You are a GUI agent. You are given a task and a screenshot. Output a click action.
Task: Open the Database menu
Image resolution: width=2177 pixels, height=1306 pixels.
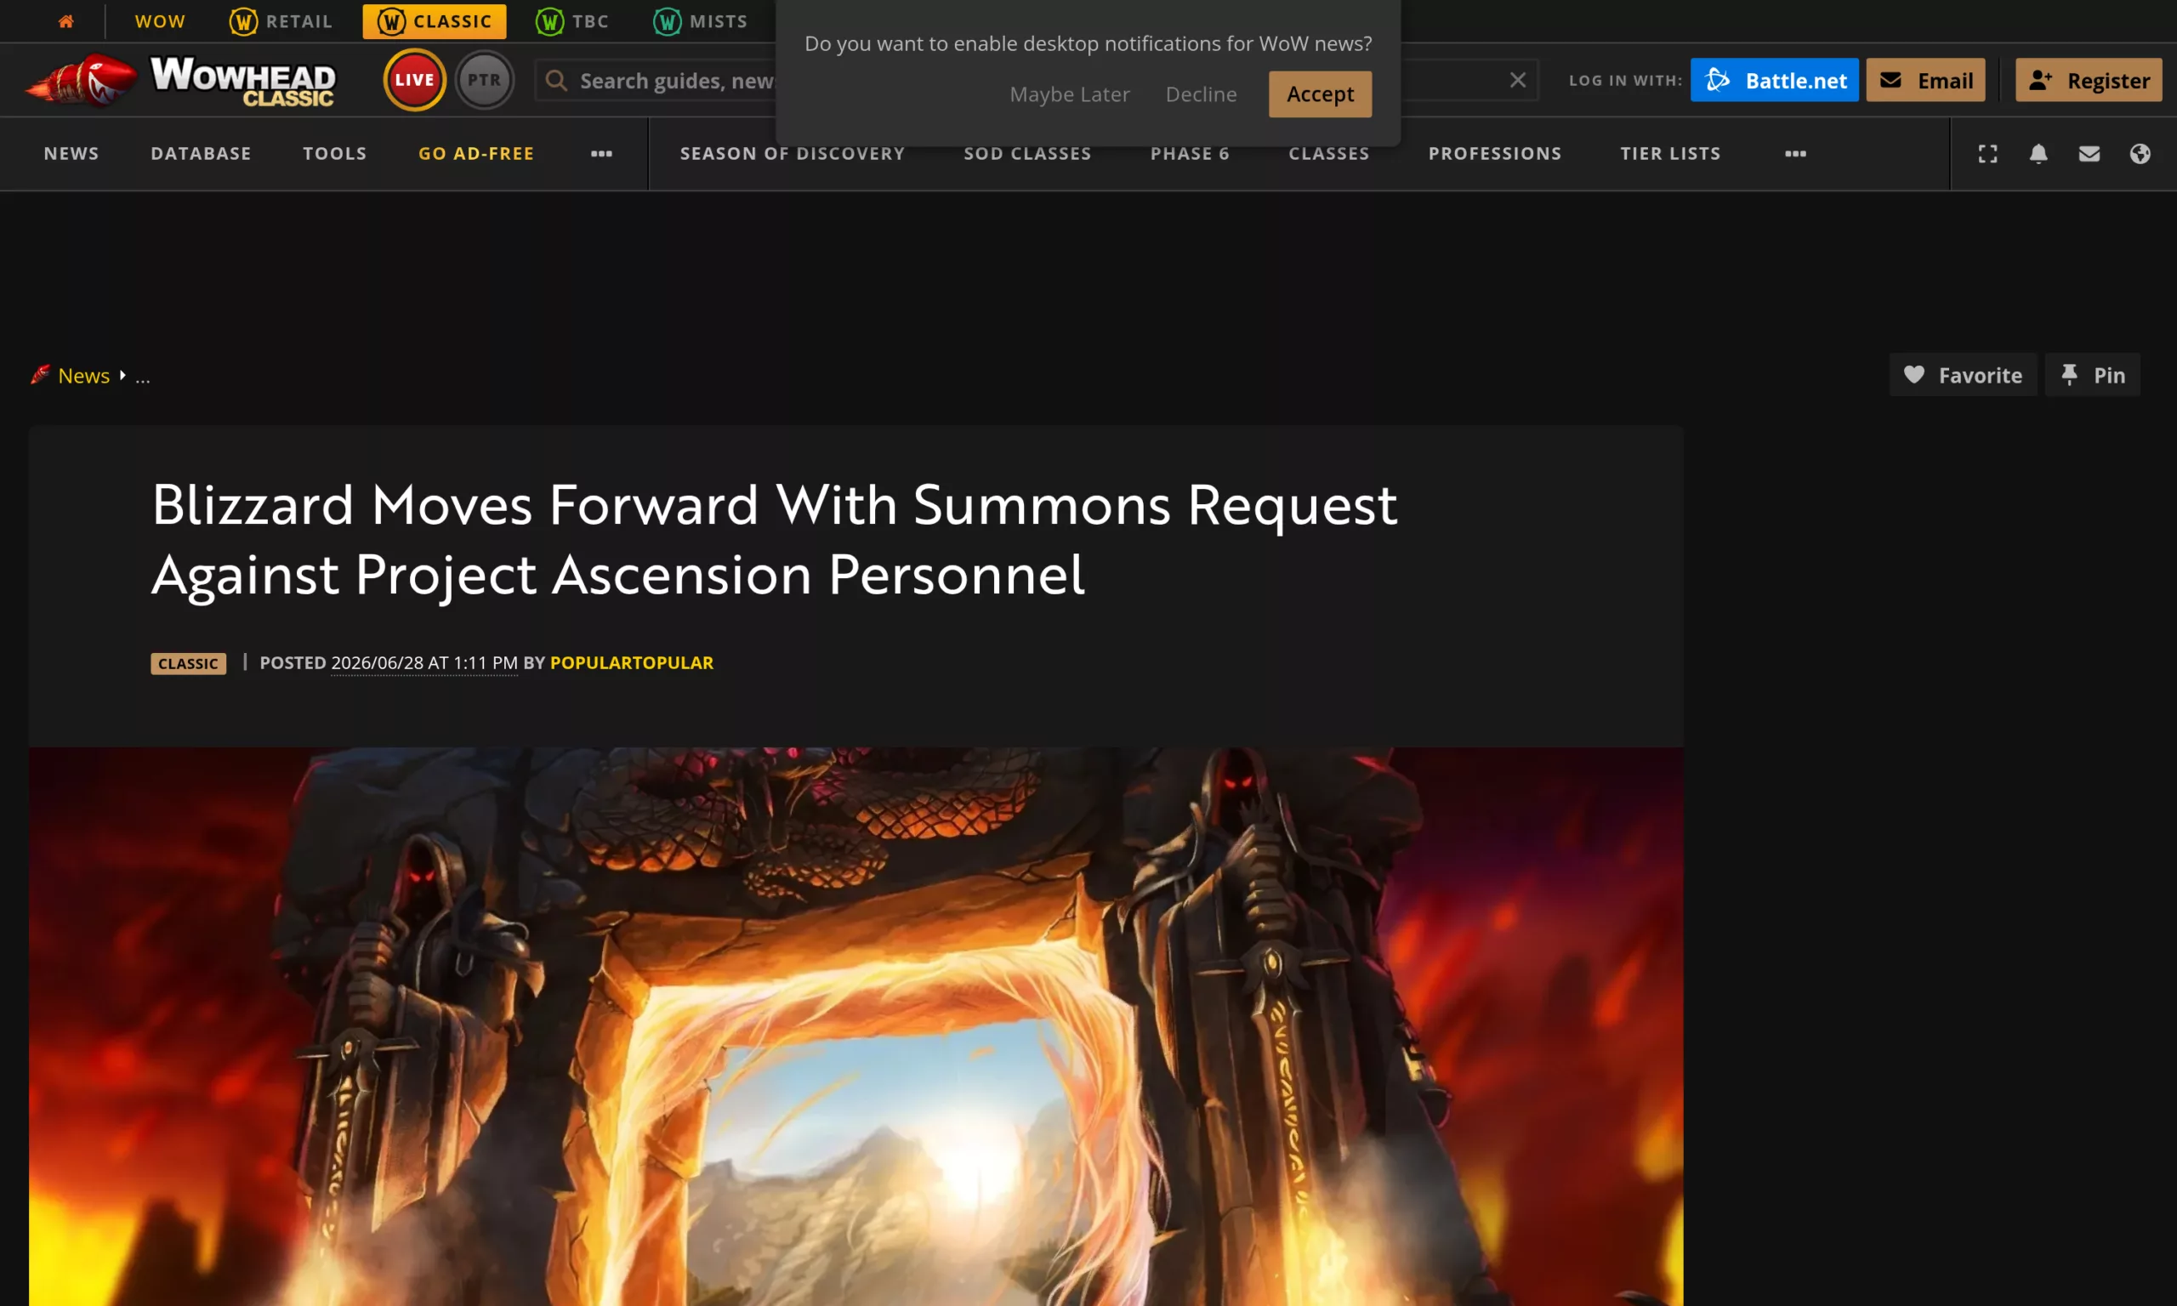pos(201,153)
